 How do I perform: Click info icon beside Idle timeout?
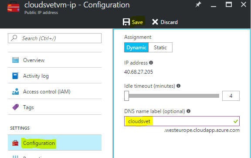point(179,86)
